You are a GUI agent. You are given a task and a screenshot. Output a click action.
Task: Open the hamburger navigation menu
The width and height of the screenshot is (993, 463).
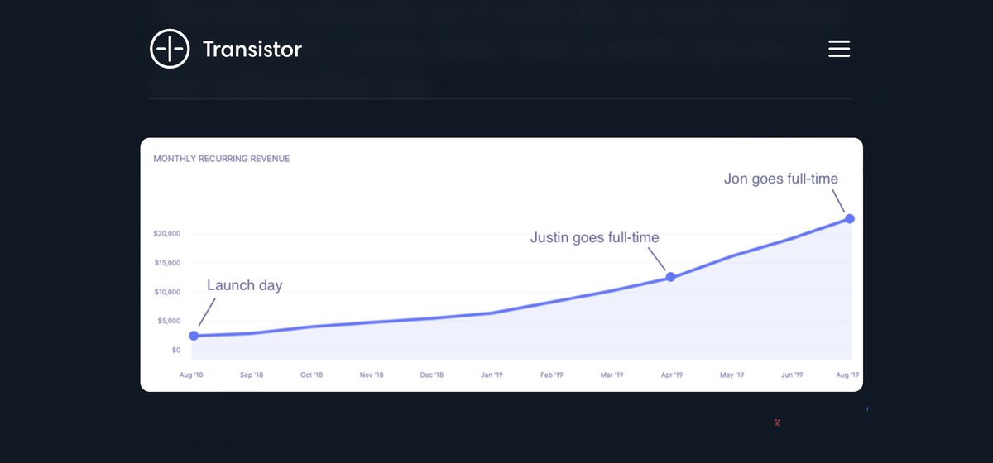[x=839, y=49]
